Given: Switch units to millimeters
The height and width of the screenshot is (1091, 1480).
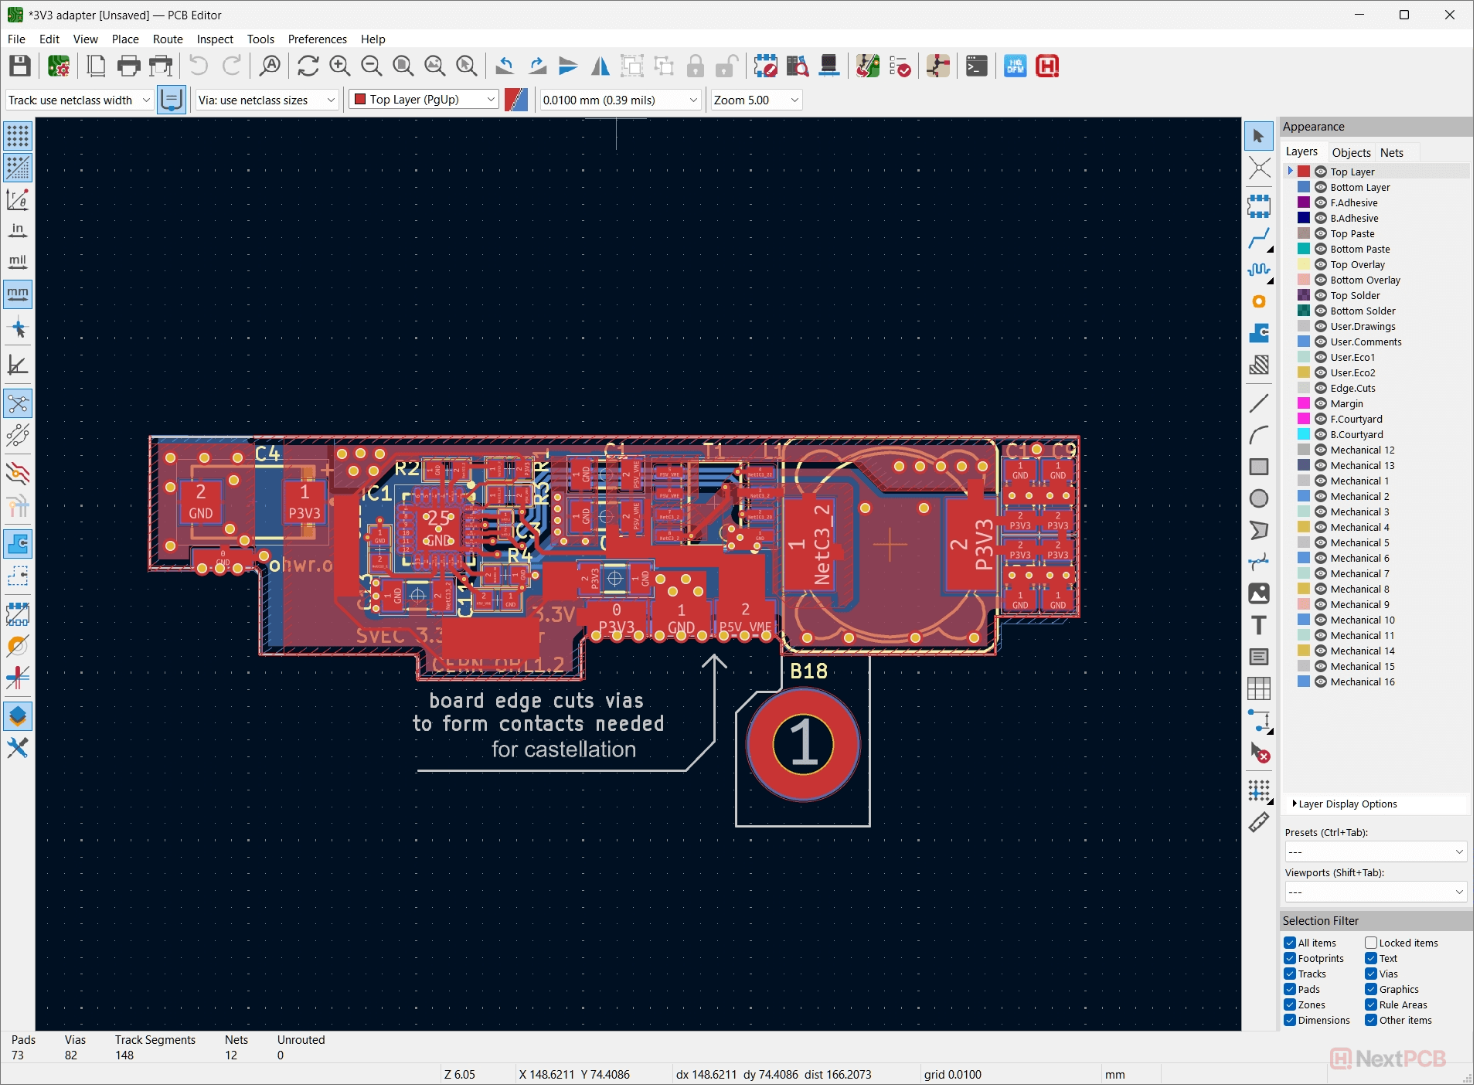Looking at the screenshot, I should [x=18, y=294].
